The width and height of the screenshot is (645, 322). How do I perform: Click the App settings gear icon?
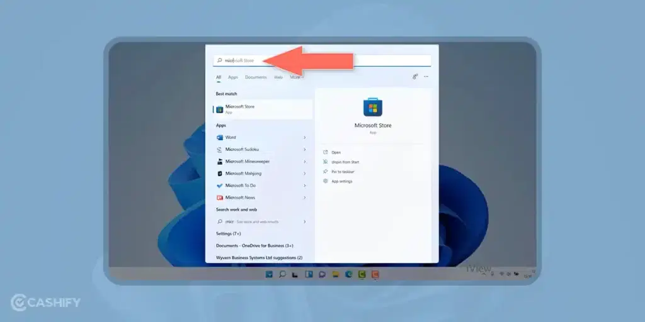(326, 181)
